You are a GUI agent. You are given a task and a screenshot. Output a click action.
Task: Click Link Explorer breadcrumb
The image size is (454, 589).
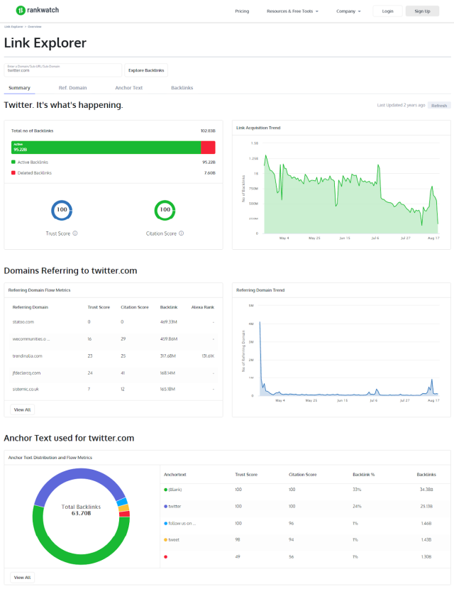coord(13,27)
